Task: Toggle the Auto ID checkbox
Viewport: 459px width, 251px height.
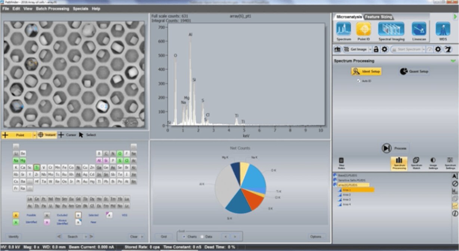Action: point(359,81)
